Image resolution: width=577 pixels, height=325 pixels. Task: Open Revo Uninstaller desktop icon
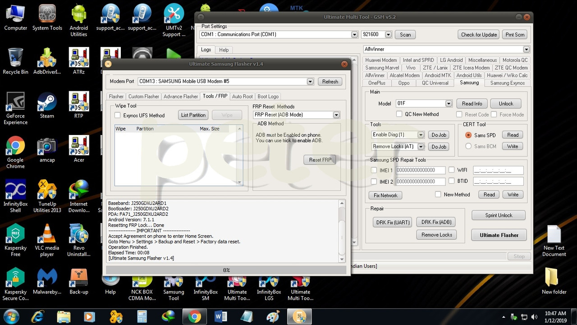[78, 240]
